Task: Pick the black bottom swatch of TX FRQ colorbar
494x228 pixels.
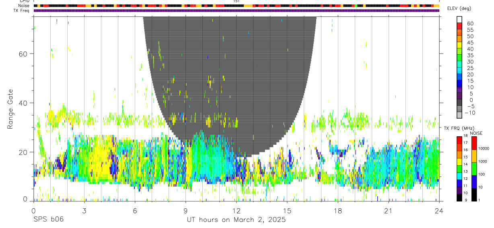Action: click(459, 197)
